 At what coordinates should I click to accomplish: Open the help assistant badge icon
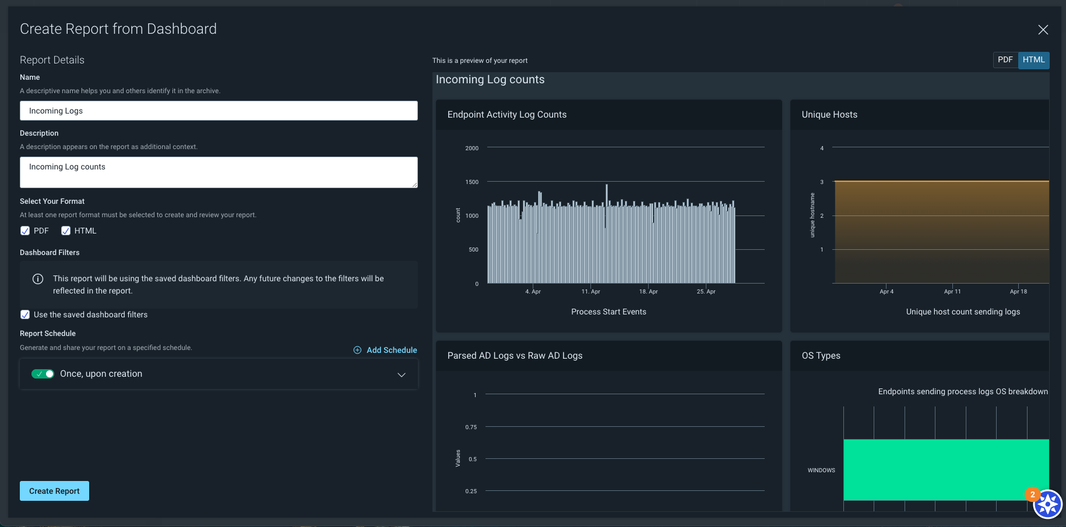[x=1048, y=504]
